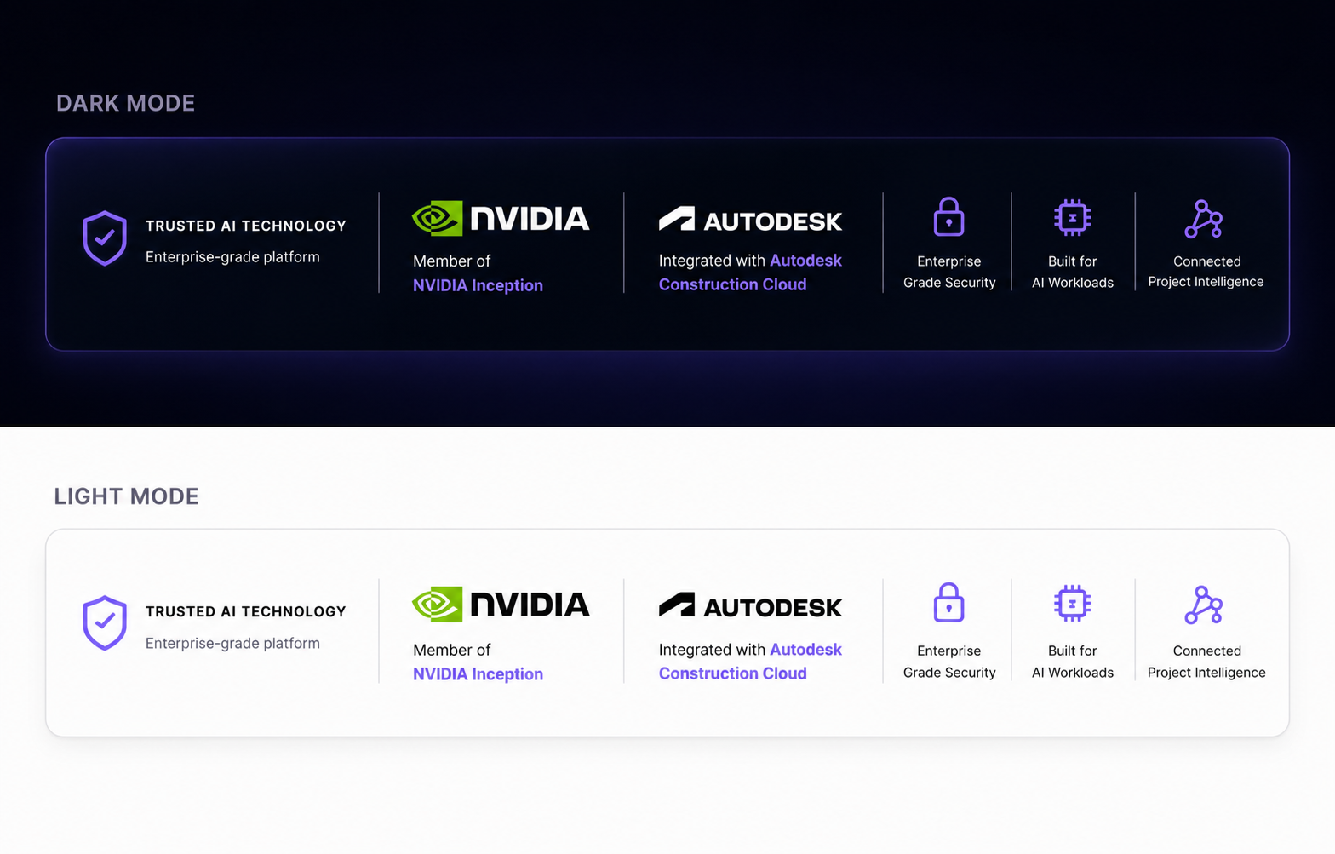Click the Autodesk logo in dark mode card
1335x854 pixels.
pos(750,220)
